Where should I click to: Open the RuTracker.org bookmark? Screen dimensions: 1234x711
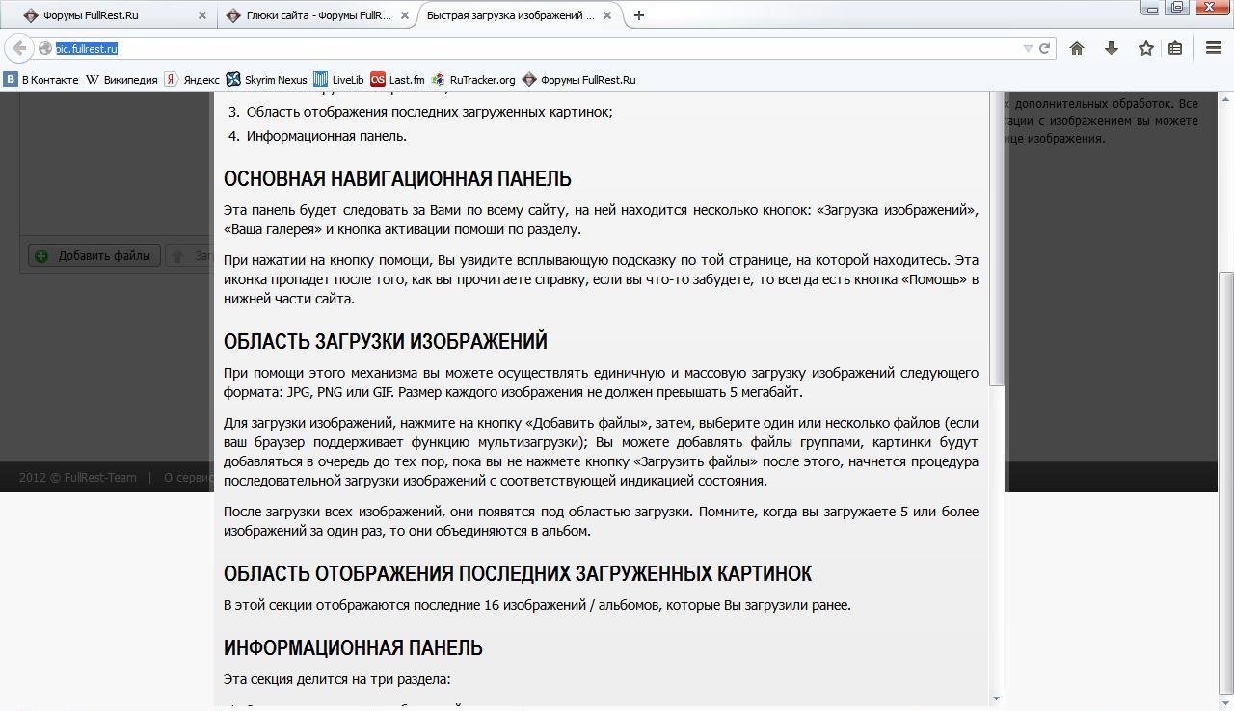(473, 80)
